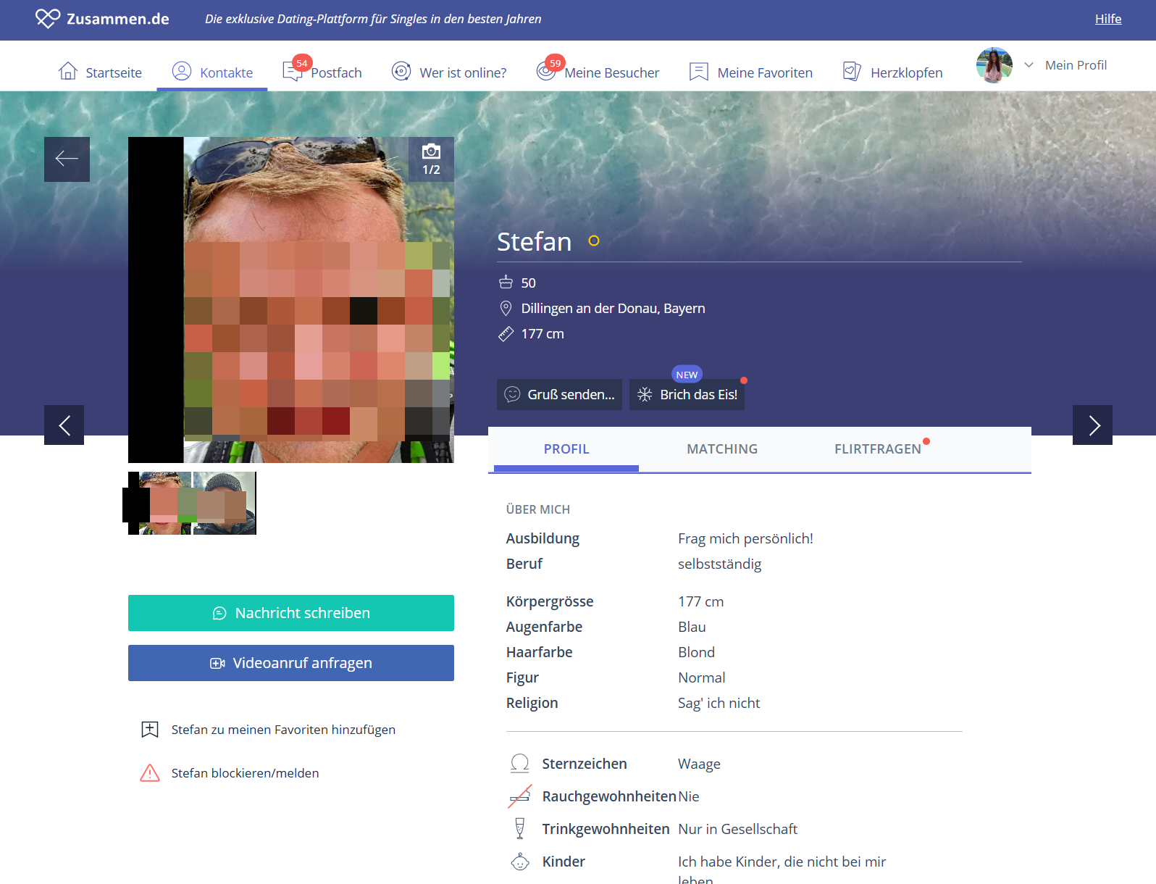Click the yellow online status circle

point(594,241)
